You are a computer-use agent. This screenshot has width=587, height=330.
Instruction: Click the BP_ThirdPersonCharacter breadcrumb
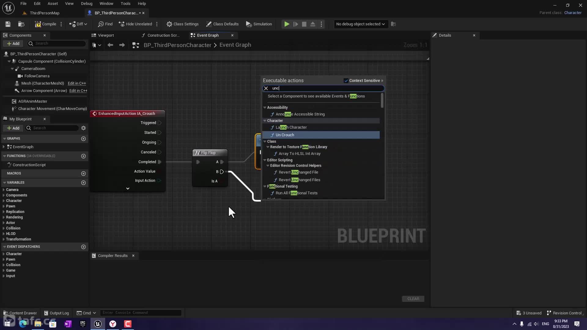pyautogui.click(x=177, y=45)
